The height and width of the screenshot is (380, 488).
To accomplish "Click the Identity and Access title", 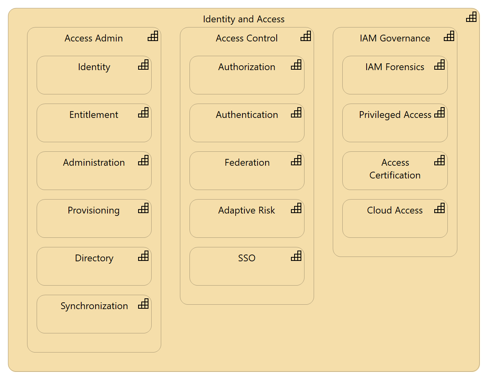I will click(244, 19).
